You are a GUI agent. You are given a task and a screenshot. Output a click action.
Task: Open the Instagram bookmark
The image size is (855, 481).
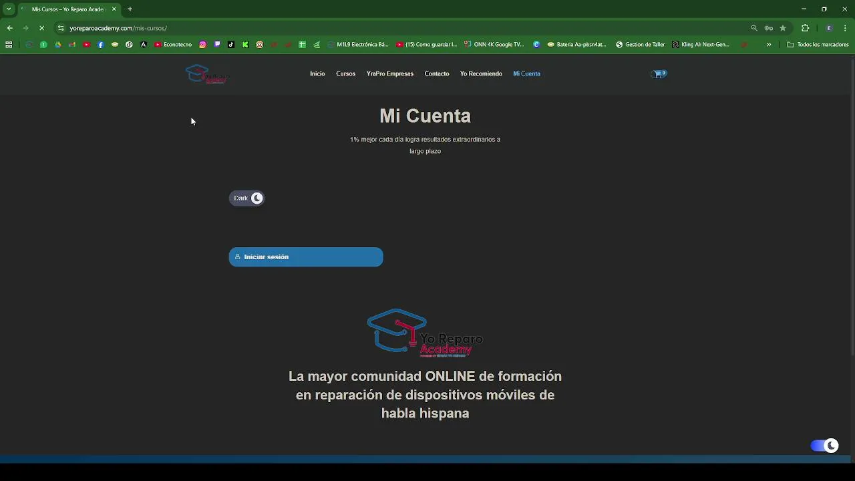[203, 45]
